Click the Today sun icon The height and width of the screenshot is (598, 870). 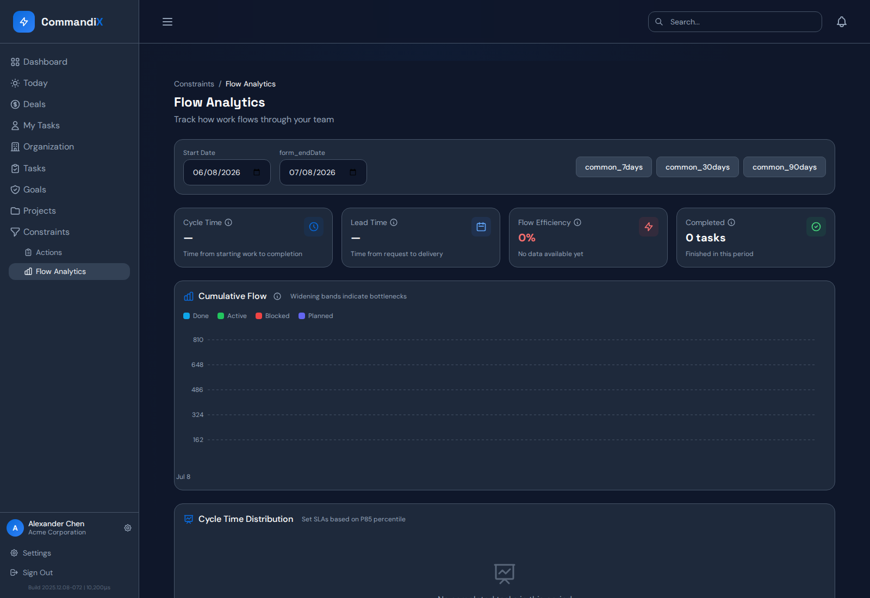[x=15, y=83]
